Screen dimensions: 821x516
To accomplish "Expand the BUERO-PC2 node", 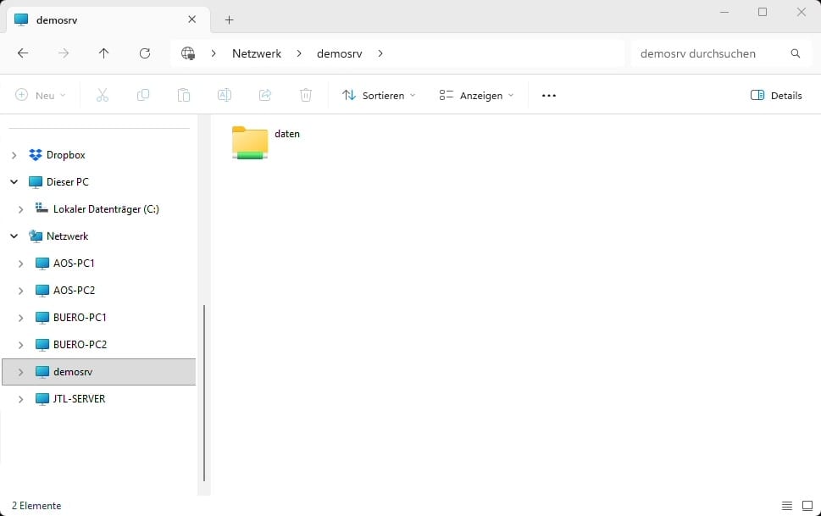I will (x=20, y=345).
